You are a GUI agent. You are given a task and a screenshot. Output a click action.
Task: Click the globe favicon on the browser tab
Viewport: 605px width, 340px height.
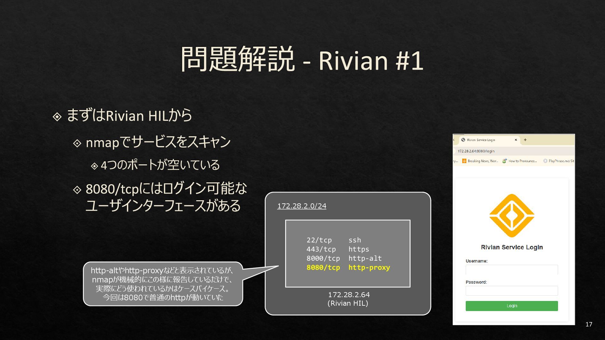pos(463,140)
